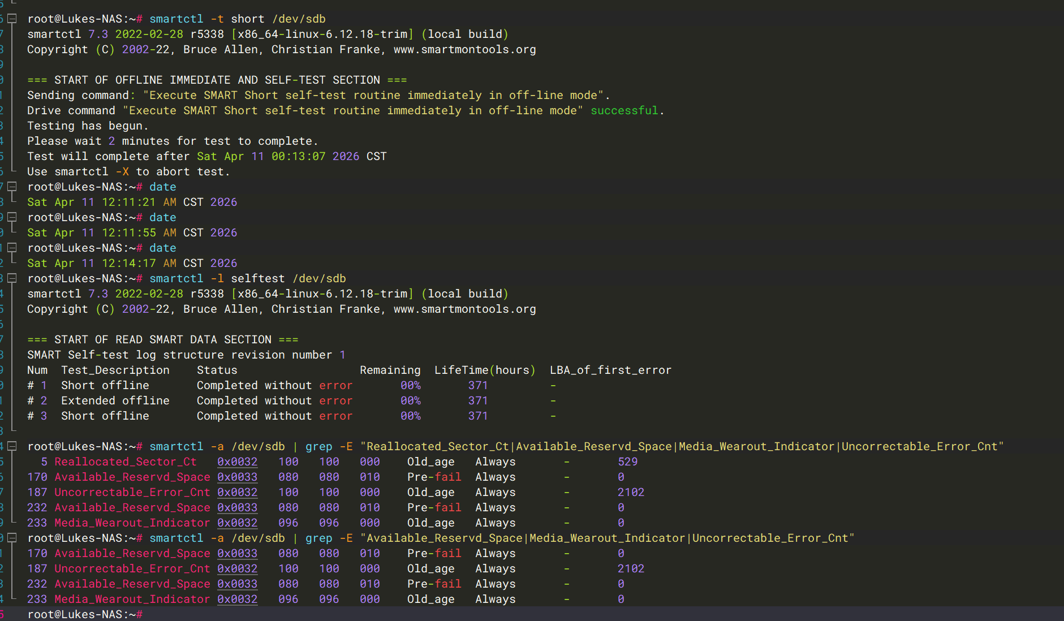
Task: Click the 0x0032 flag on the Reallocated_Sector_Ct row
Action: [x=237, y=462]
